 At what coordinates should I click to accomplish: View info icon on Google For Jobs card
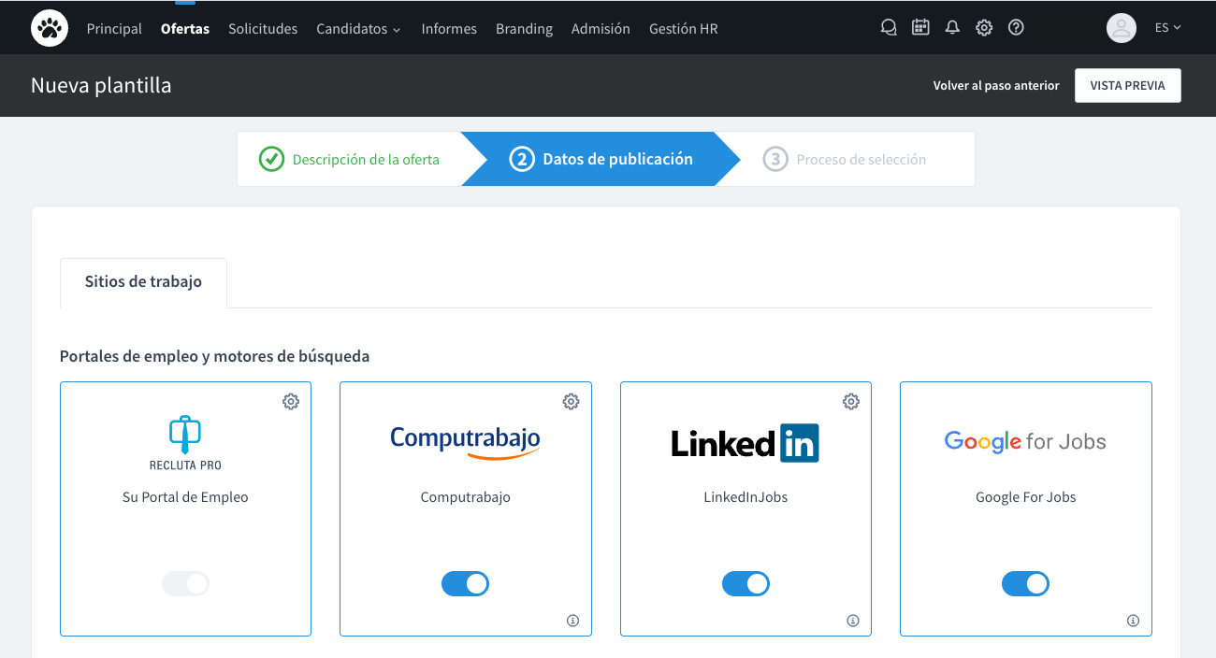pos(1133,620)
